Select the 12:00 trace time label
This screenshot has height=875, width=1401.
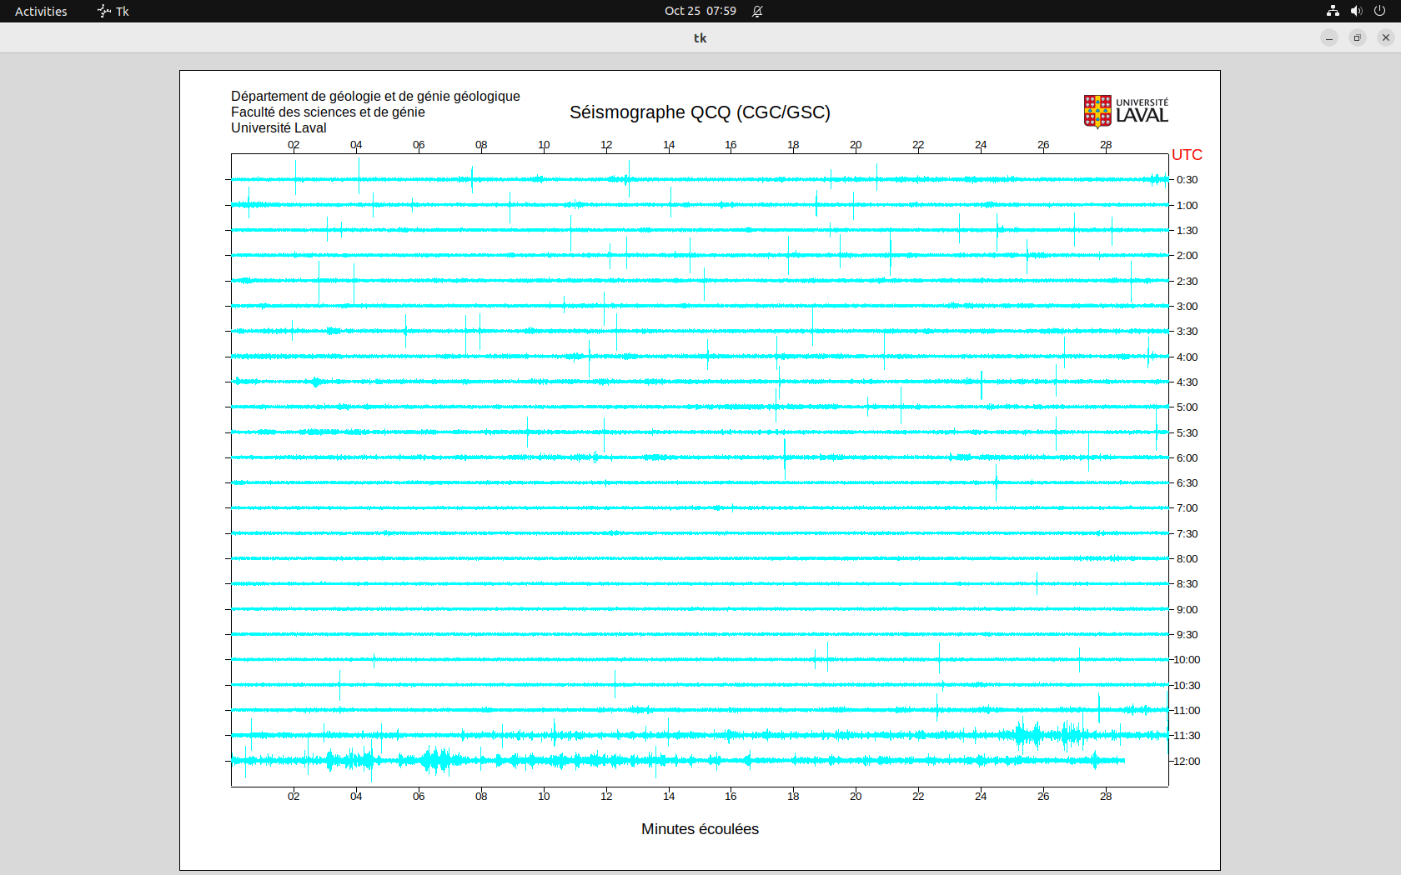pos(1187,762)
